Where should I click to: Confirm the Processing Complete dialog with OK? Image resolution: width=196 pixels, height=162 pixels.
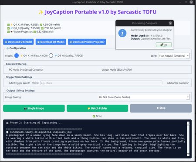[164, 45]
